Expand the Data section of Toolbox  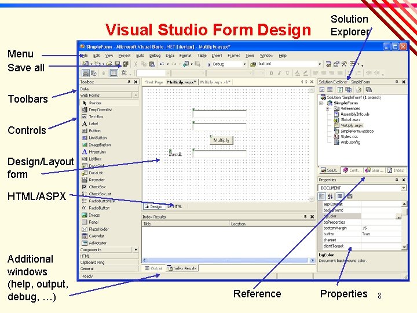(109, 89)
